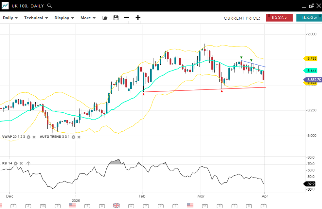Click the red sell price 8552.2

click(279, 18)
